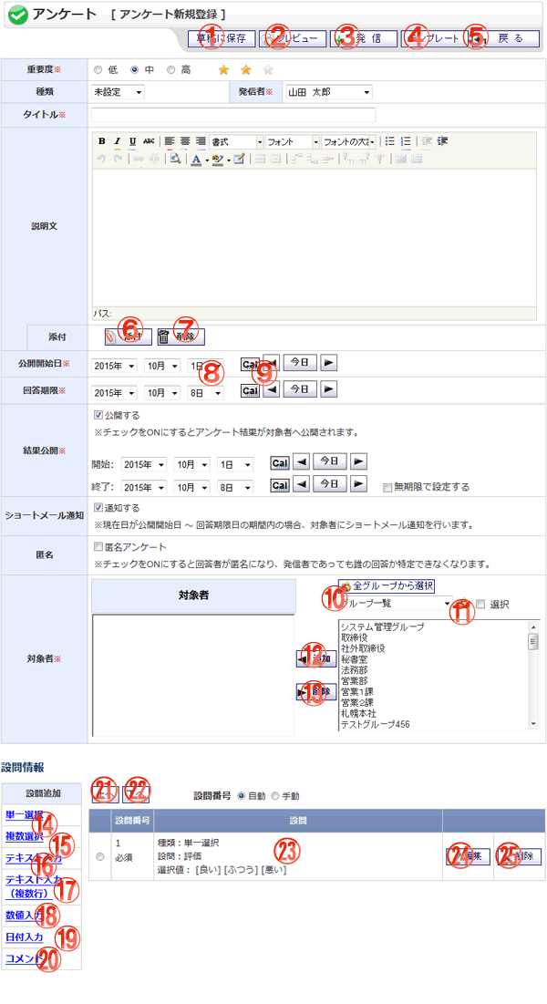Click the 発信 send button
This screenshot has height=1004, width=547.
coord(365,38)
